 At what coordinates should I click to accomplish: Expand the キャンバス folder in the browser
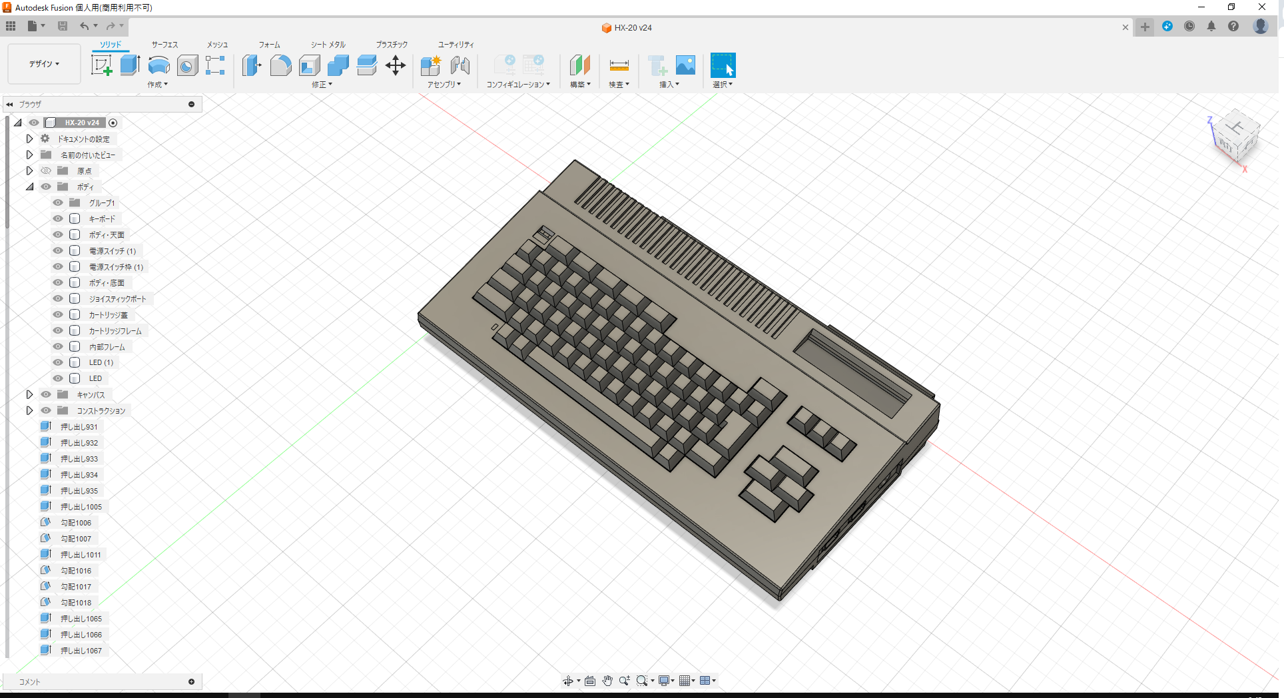coord(29,394)
